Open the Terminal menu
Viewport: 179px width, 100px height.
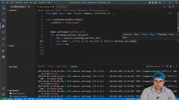point(42,2)
